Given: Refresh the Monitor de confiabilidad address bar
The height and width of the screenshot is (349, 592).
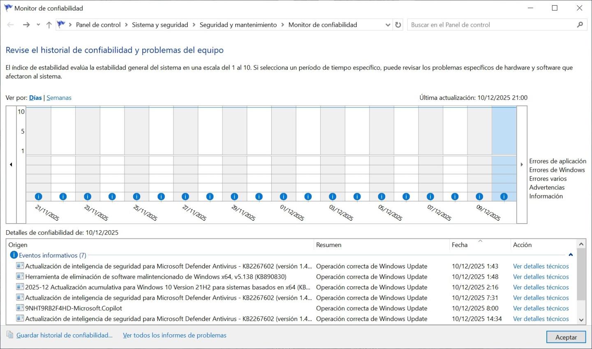Looking at the screenshot, I should click(x=398, y=25).
